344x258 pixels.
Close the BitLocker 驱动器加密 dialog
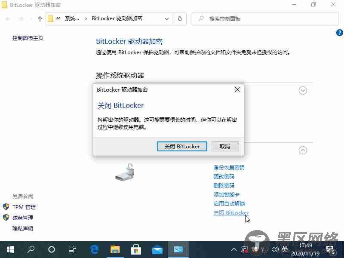tap(237, 89)
